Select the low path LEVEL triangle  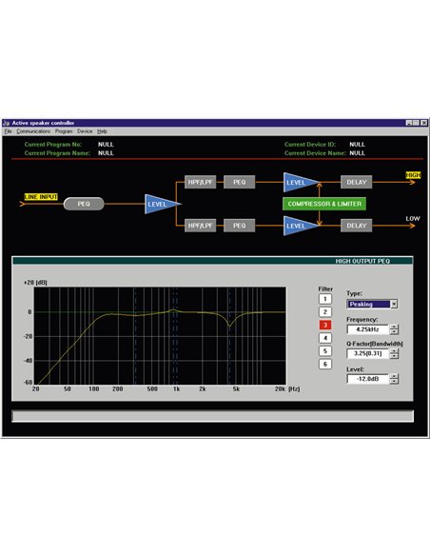click(x=298, y=226)
